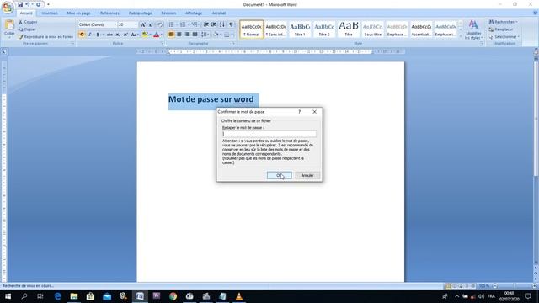Toggle align left paragraph button

tap(171, 35)
